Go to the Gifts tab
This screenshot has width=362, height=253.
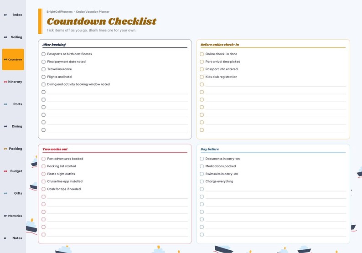13,193
